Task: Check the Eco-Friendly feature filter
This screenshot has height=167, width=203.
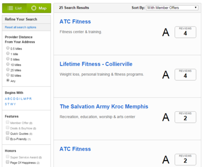Action: point(8,138)
